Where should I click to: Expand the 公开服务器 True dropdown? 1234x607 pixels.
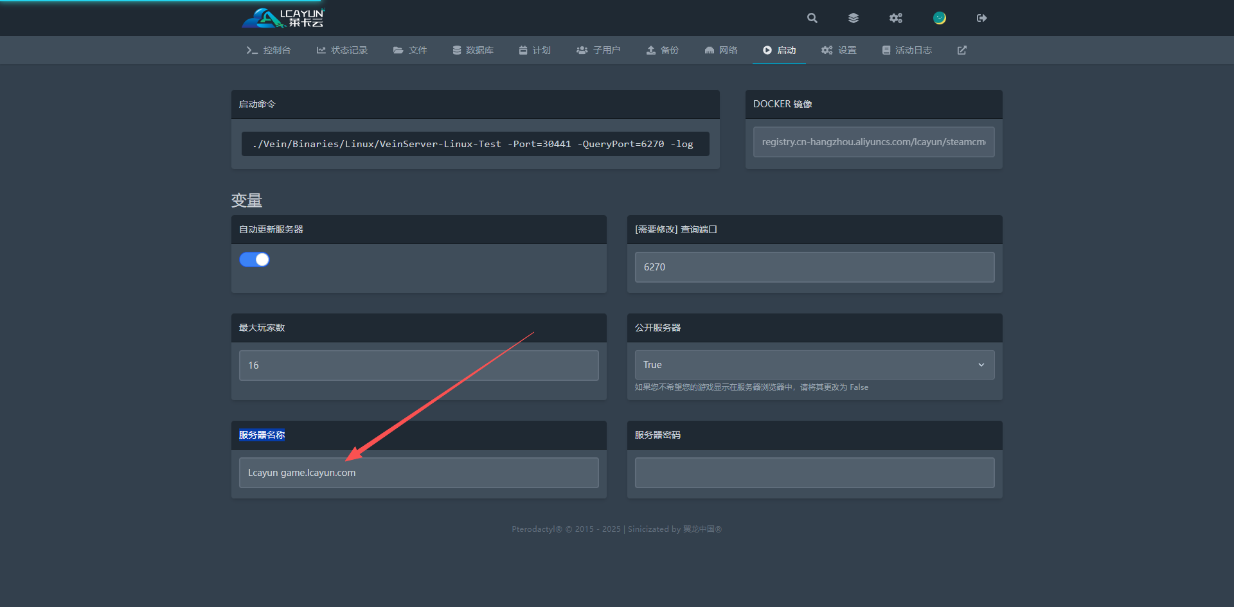[x=814, y=365]
